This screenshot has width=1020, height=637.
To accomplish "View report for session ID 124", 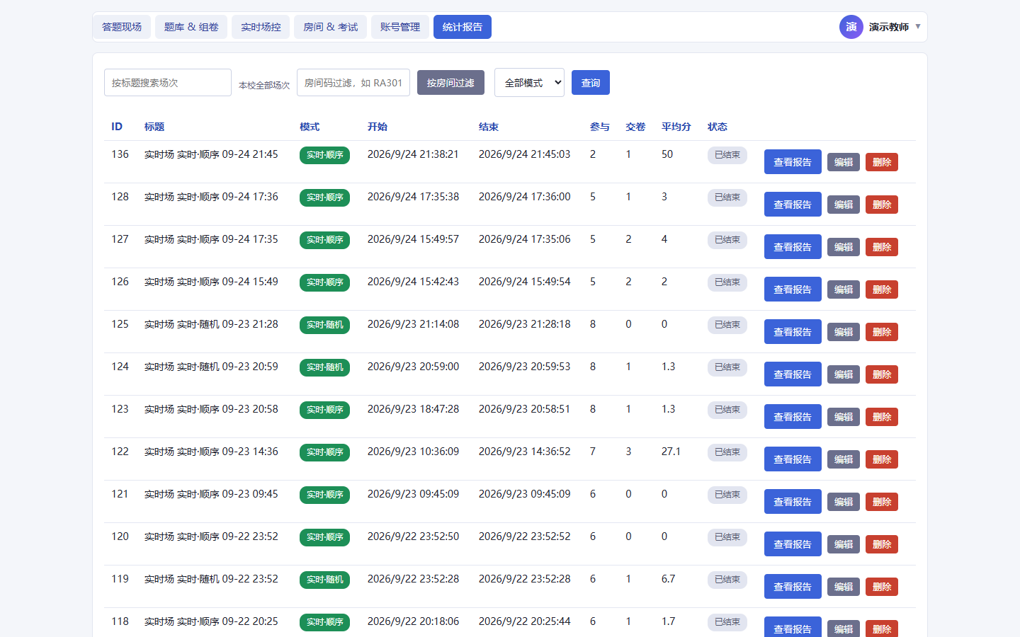I will (793, 374).
